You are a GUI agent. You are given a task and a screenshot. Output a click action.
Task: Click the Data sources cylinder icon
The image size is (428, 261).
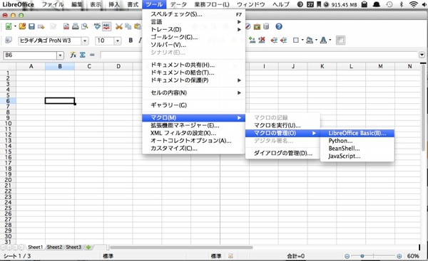click(266, 26)
